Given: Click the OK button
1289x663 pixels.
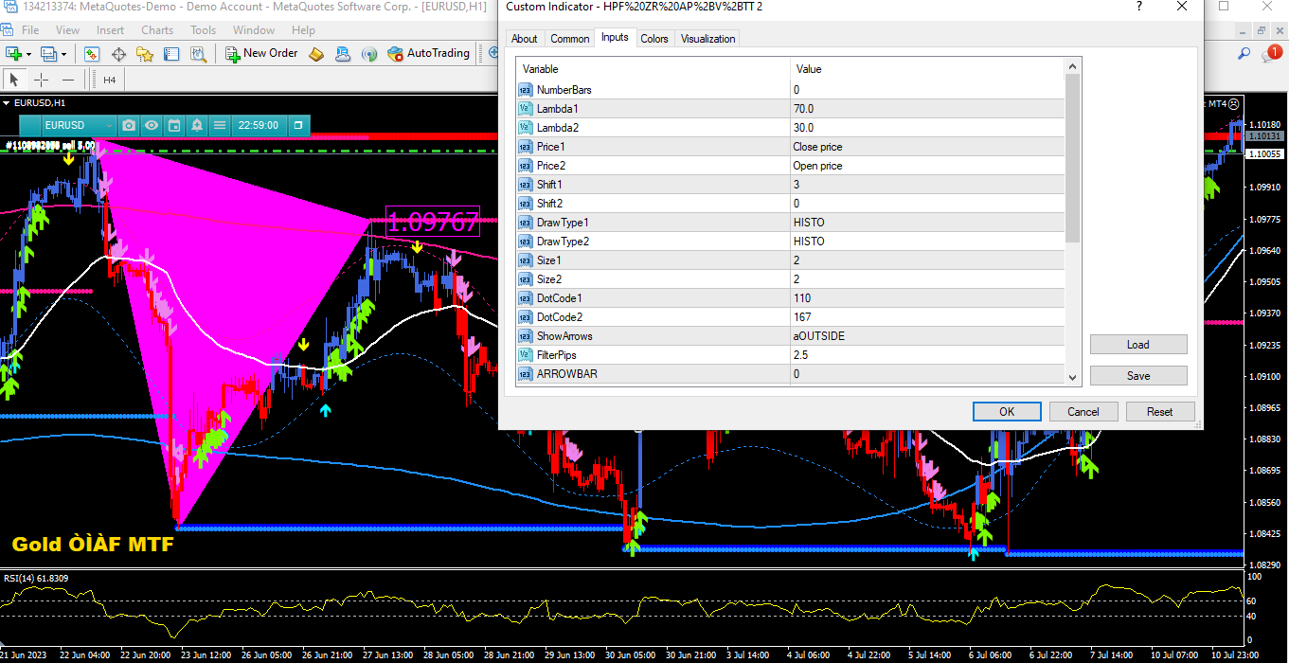Looking at the screenshot, I should point(1007,411).
